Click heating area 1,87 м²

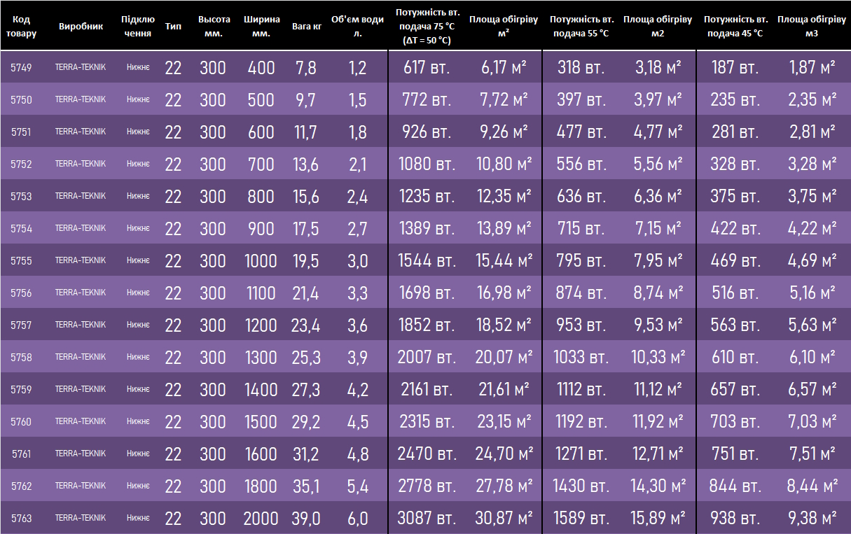point(812,68)
